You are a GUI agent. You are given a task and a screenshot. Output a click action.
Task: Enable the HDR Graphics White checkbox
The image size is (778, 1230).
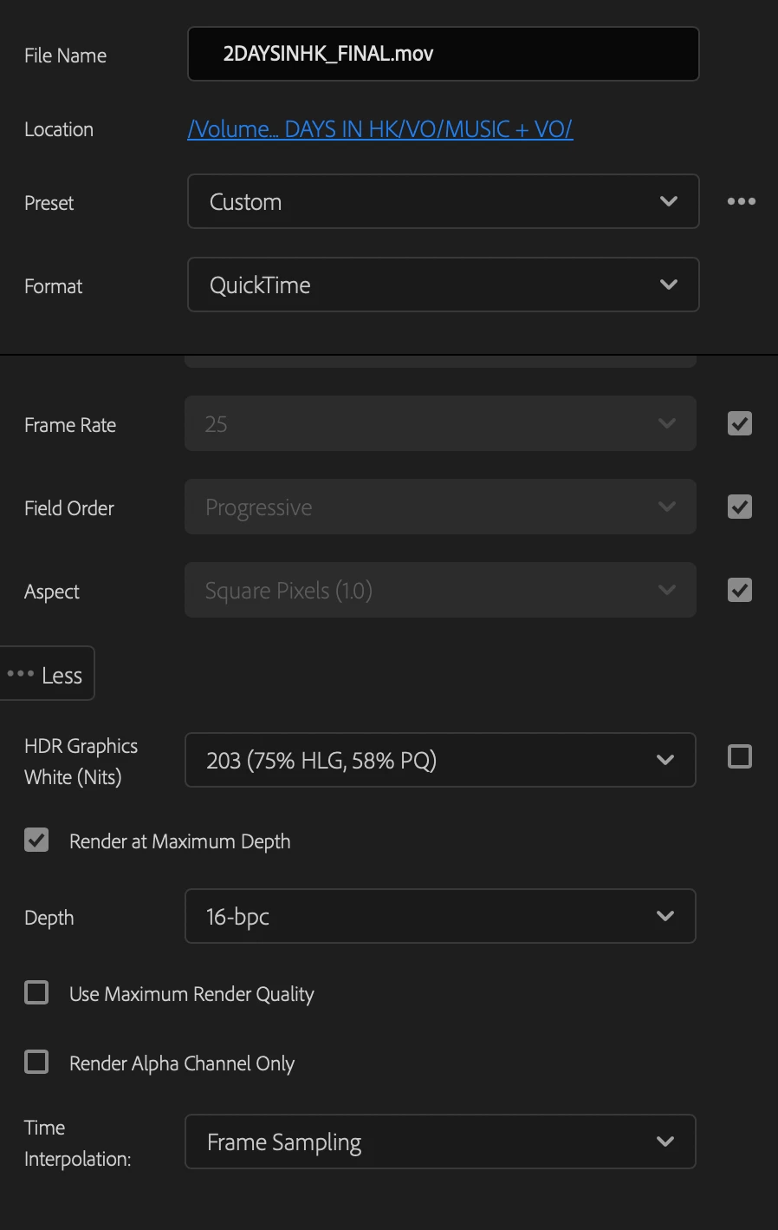tap(740, 756)
